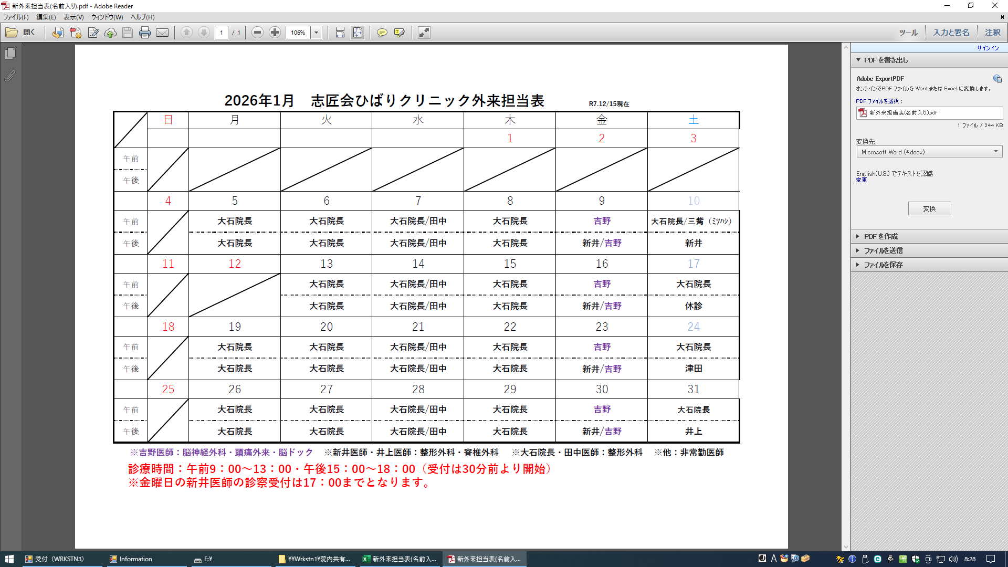
Task: Click the zoom out minus button
Action: click(257, 33)
